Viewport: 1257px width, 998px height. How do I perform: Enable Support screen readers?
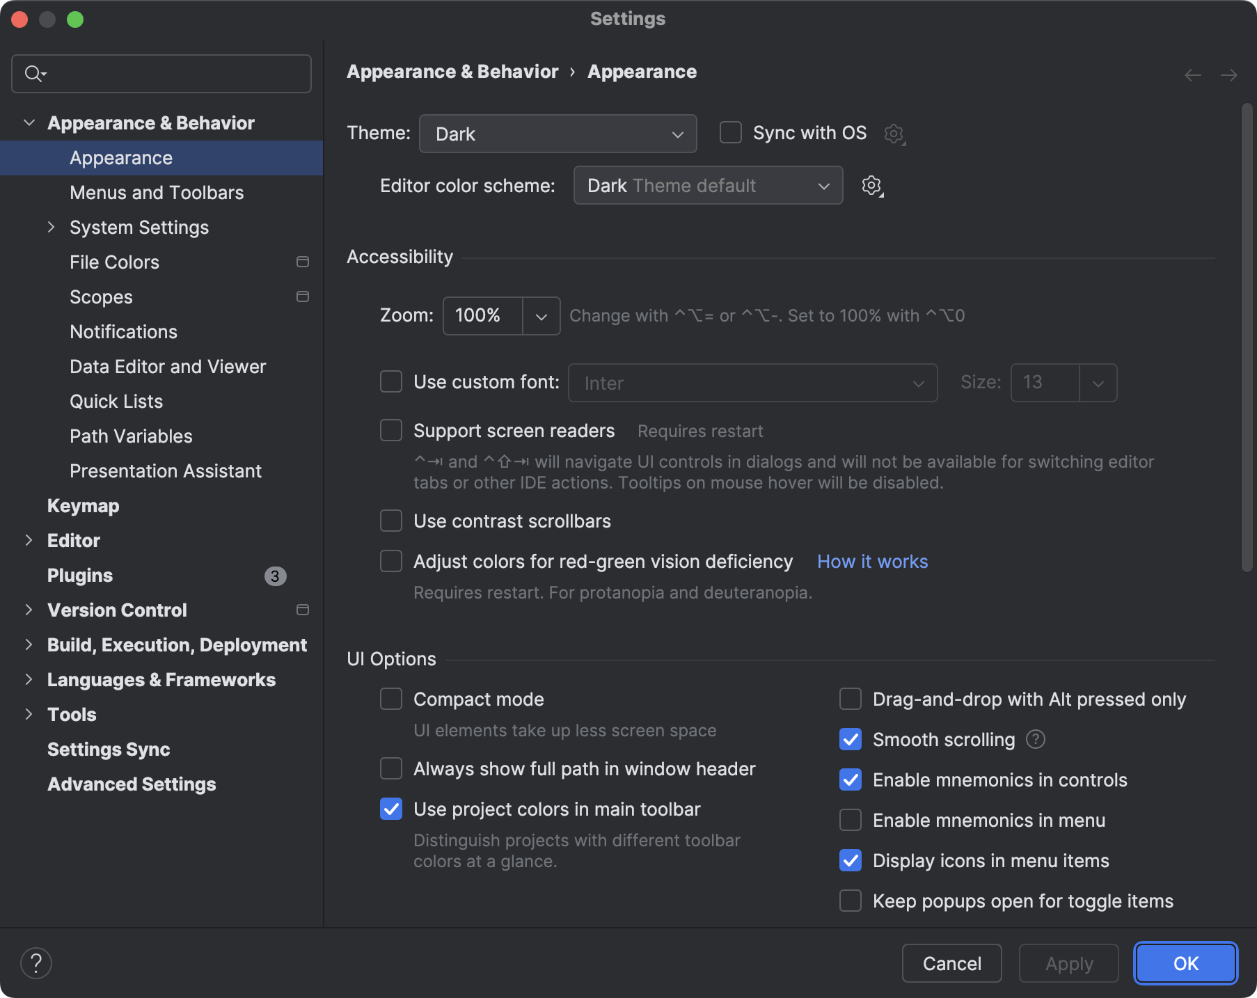pos(391,430)
